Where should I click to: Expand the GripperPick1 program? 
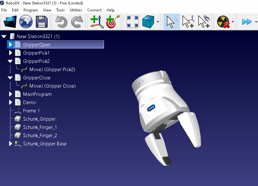pyautogui.click(x=10, y=53)
